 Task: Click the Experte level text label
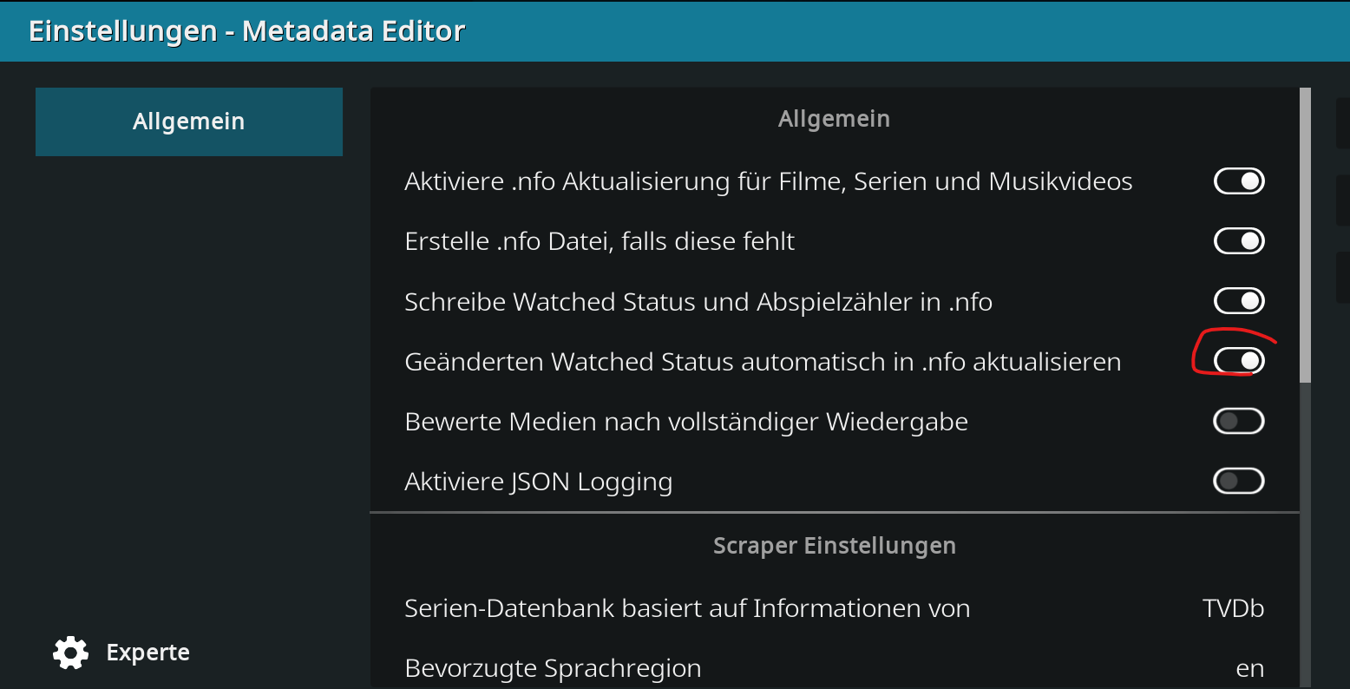[x=147, y=653]
